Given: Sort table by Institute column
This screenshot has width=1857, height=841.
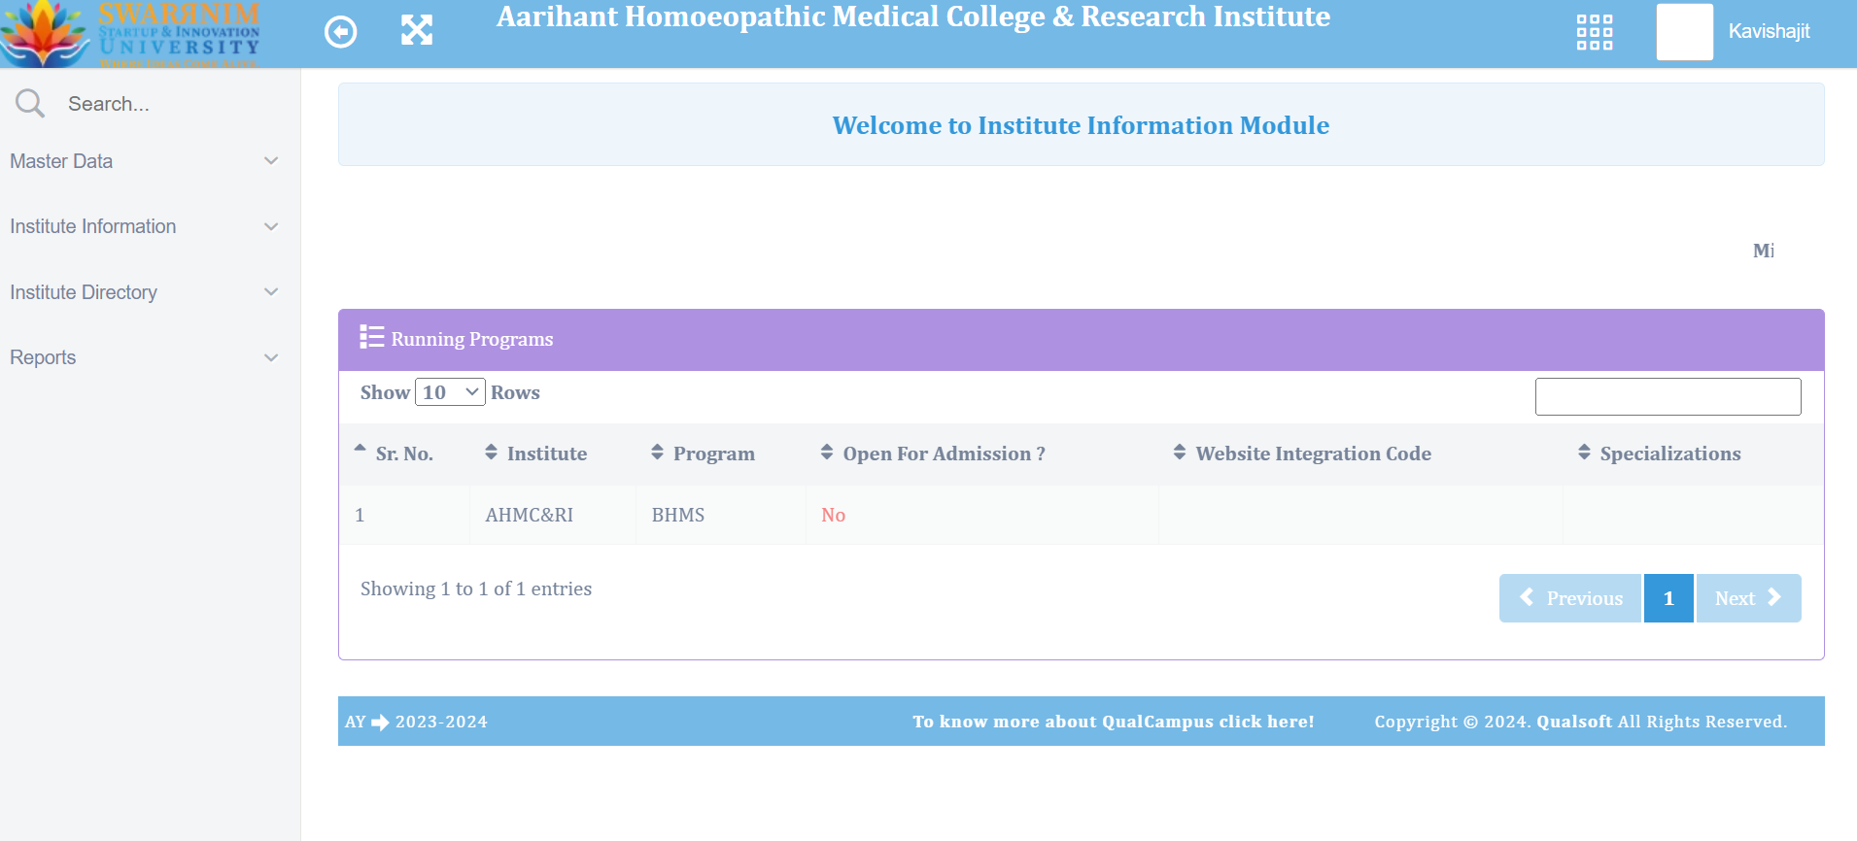Looking at the screenshot, I should (x=536, y=454).
